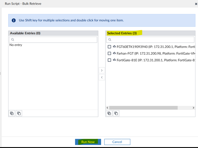Click the Run Now button

click(88, 142)
